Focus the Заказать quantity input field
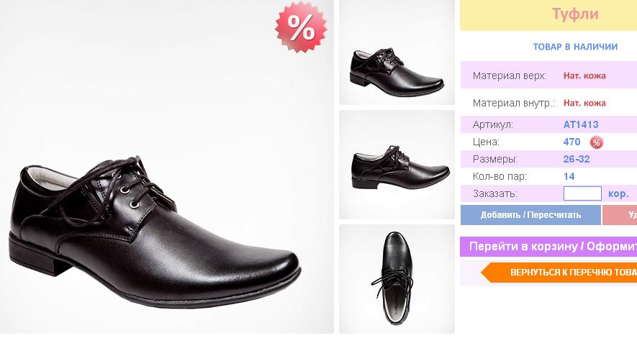Screen dimensions: 637x338 coord(582,193)
